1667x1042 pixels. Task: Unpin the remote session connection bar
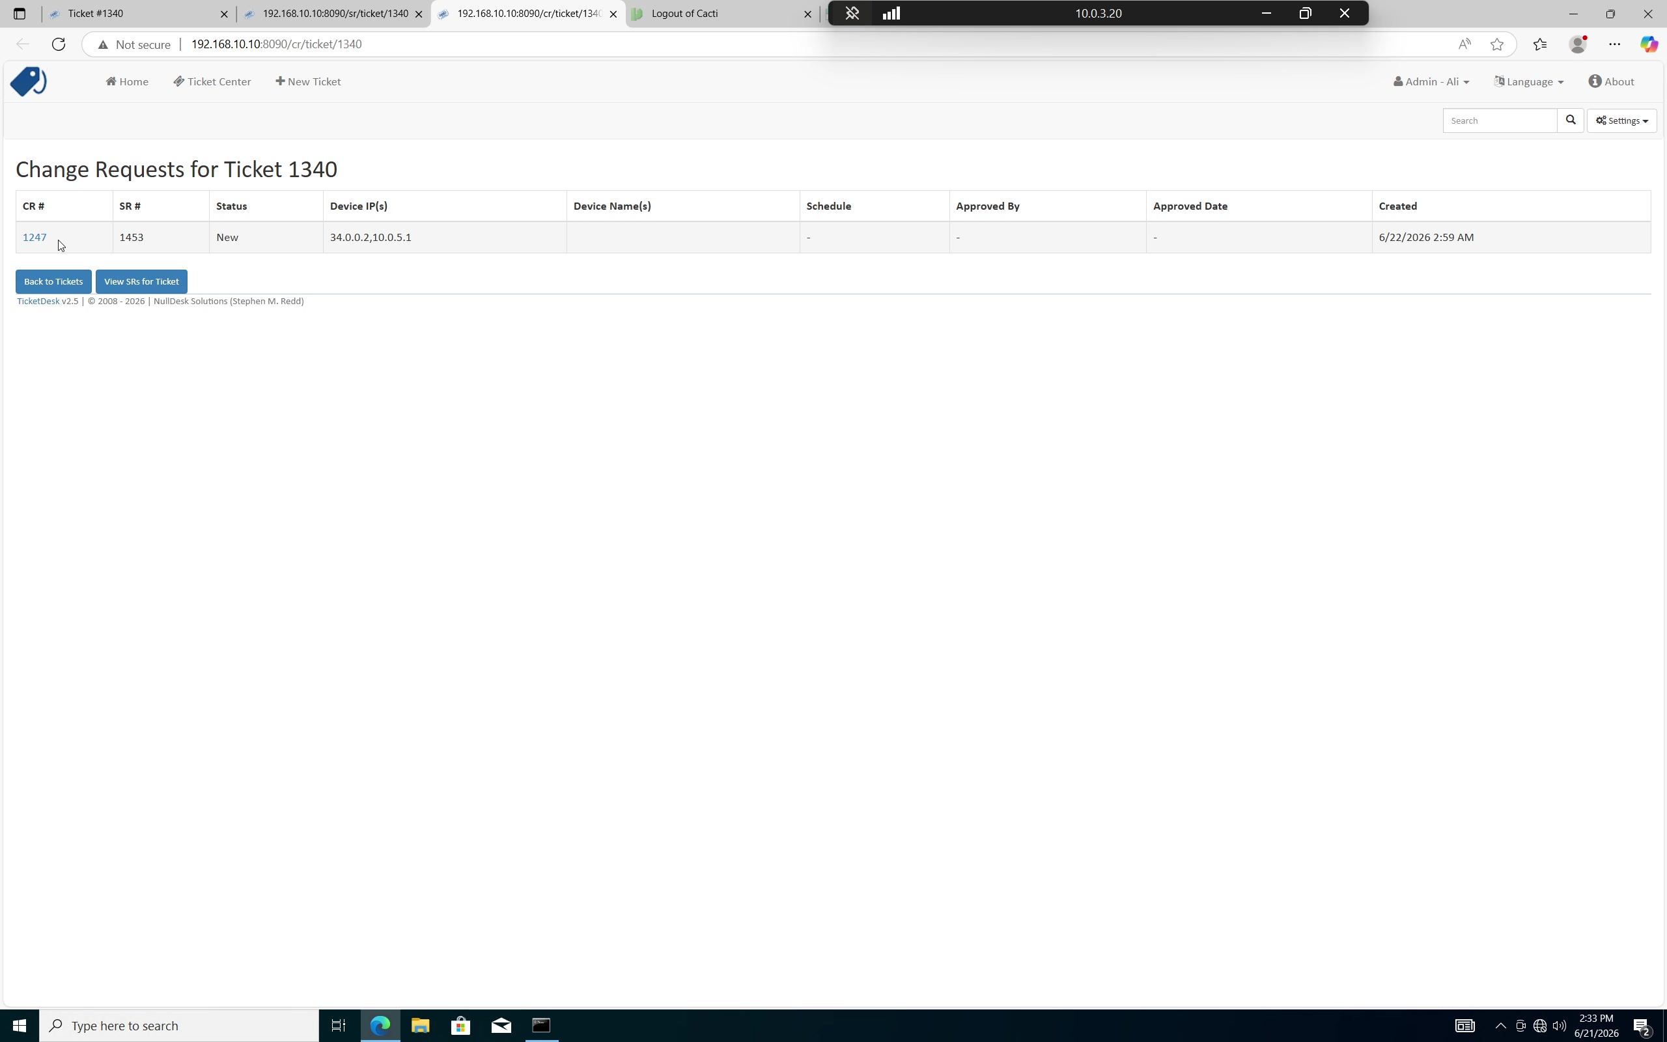(x=852, y=14)
